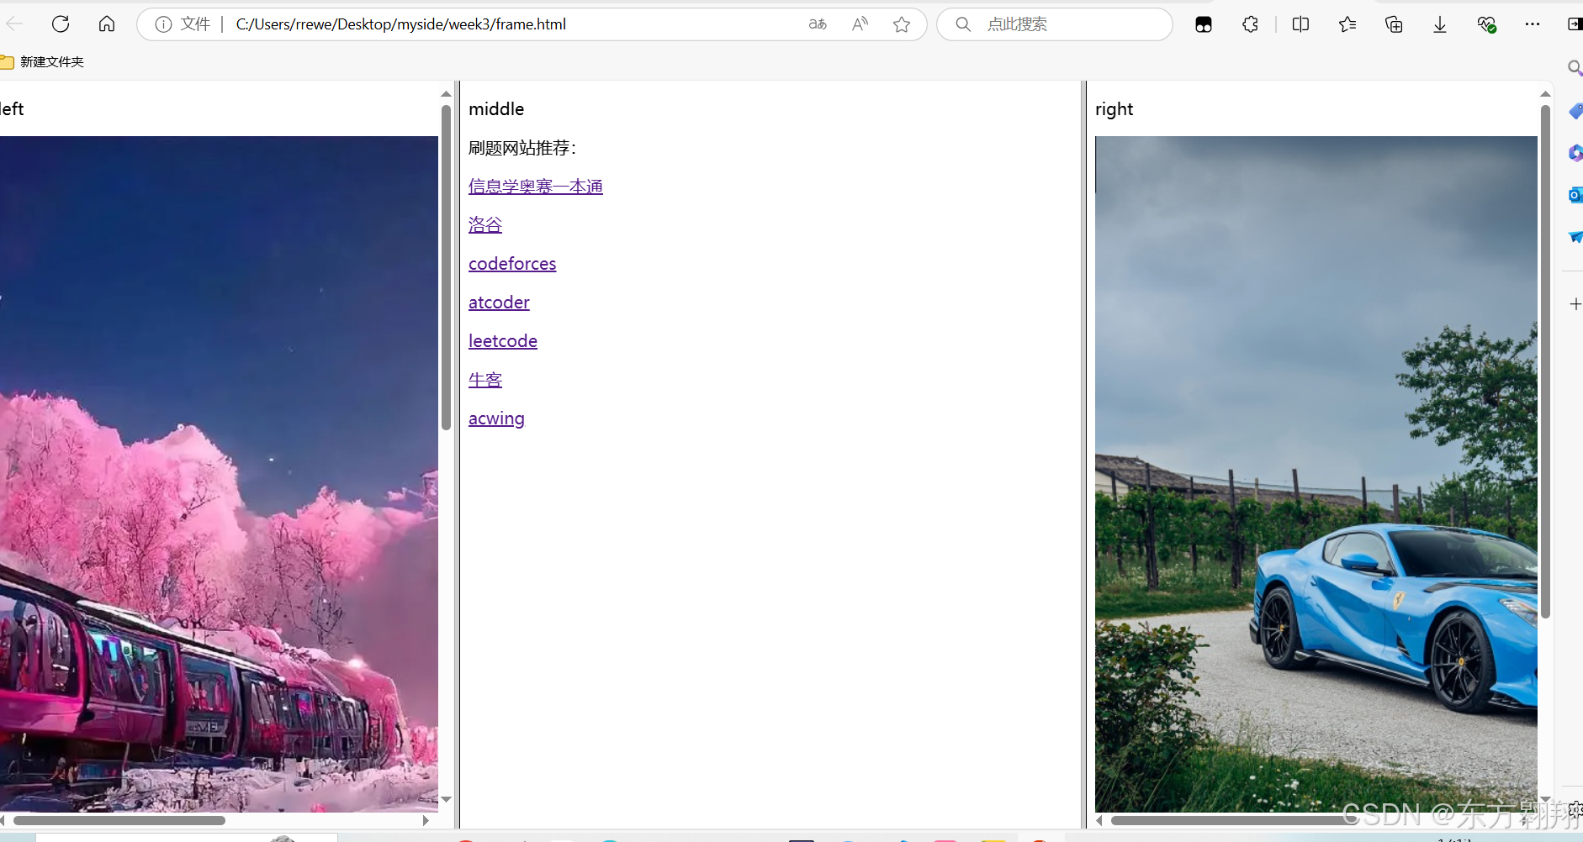
Task: Open the sidebar Telegram-like paper plane icon
Action: pyautogui.click(x=1575, y=237)
